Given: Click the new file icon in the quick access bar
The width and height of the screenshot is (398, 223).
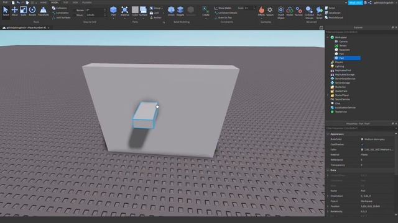Looking at the screenshot, I should pos(13,2).
